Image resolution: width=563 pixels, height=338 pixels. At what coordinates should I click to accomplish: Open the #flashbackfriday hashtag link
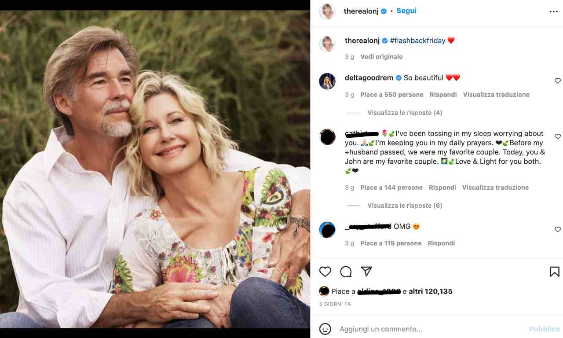(417, 40)
